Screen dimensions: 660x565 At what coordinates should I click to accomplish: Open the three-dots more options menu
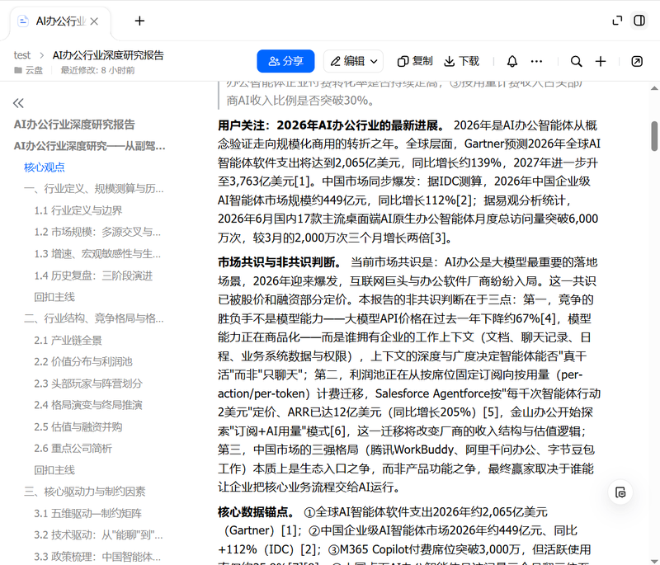pos(536,61)
